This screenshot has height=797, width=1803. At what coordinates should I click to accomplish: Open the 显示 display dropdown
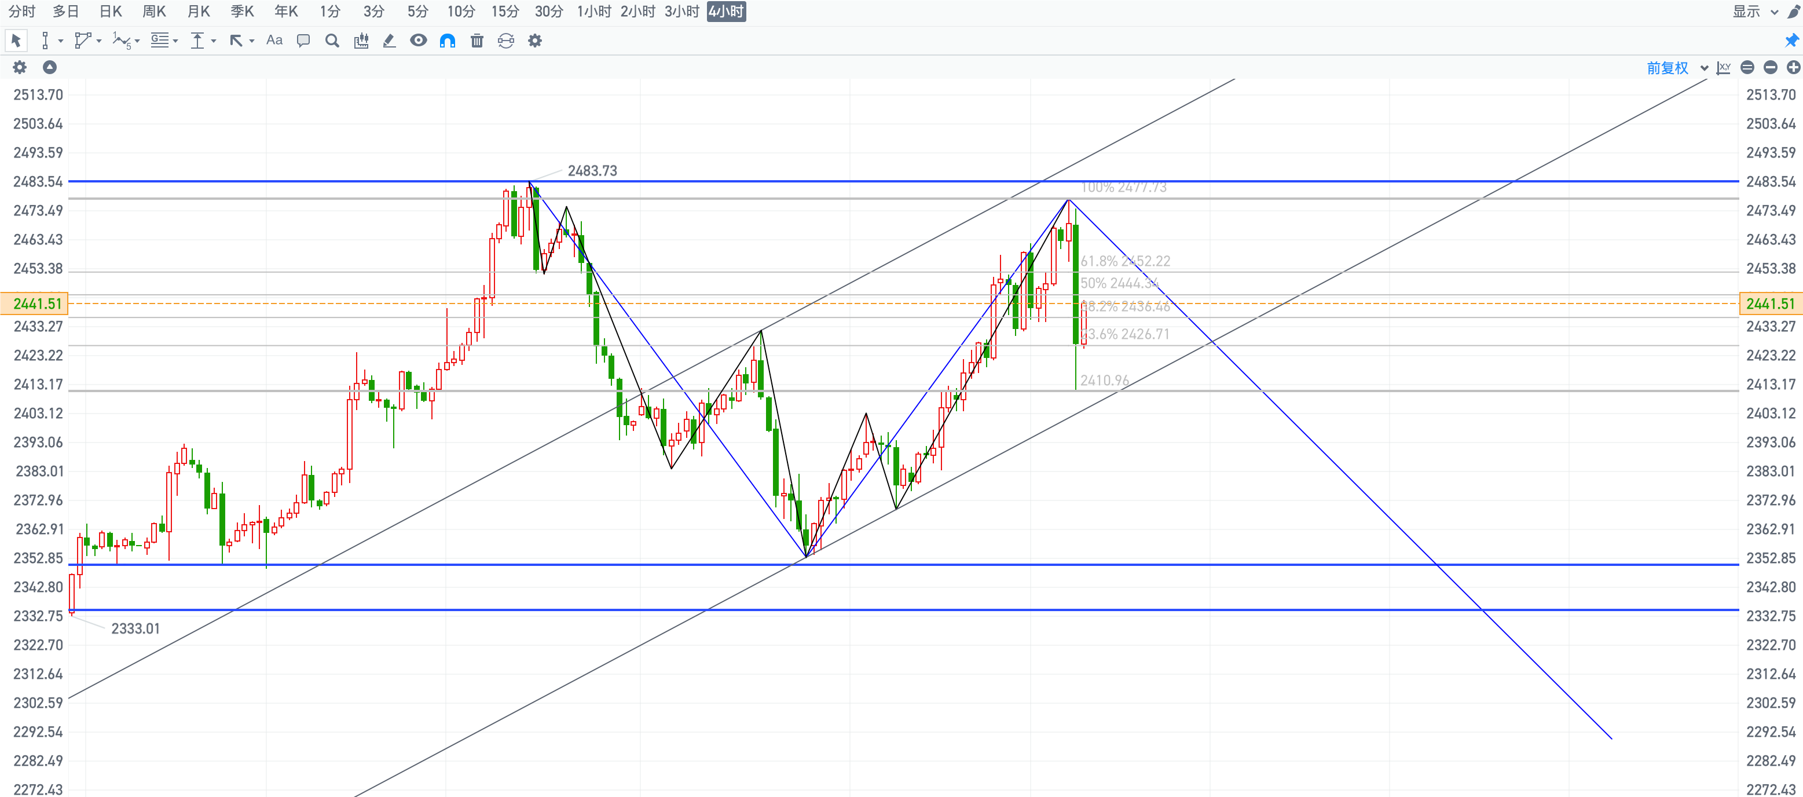[1756, 11]
